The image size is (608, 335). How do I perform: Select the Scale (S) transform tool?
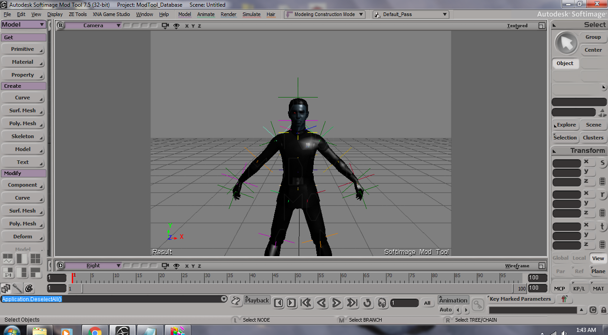tap(602, 163)
